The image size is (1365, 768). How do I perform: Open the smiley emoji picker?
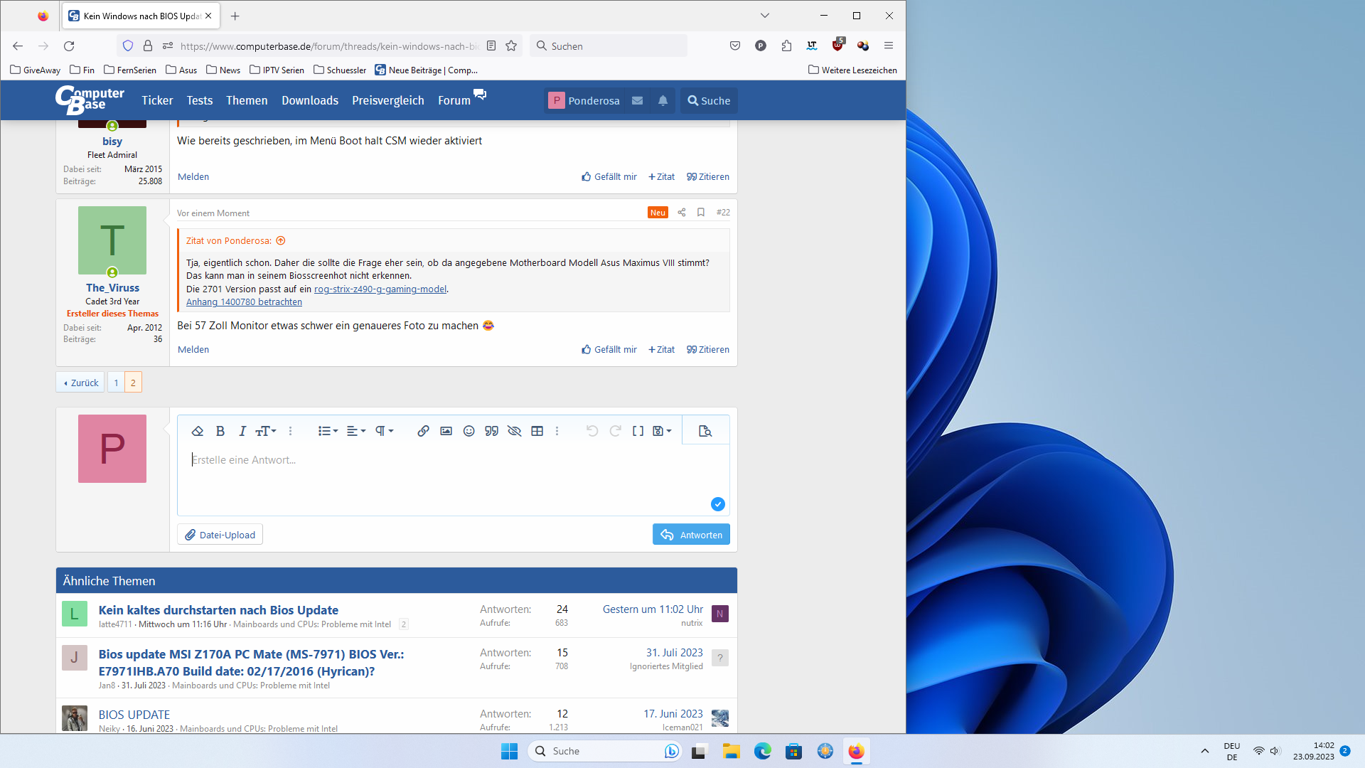(469, 431)
